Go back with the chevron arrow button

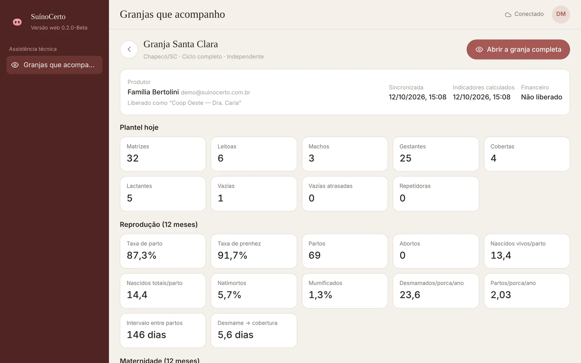(x=129, y=49)
